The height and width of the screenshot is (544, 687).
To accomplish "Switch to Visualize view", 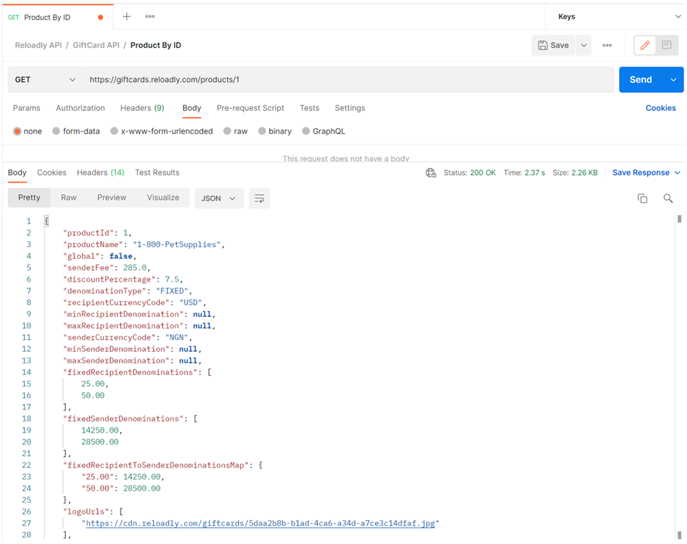I will click(x=163, y=198).
